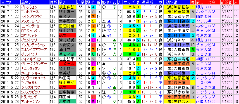Click the 斤量 column header
The image size is (239, 104).
click(81, 3)
